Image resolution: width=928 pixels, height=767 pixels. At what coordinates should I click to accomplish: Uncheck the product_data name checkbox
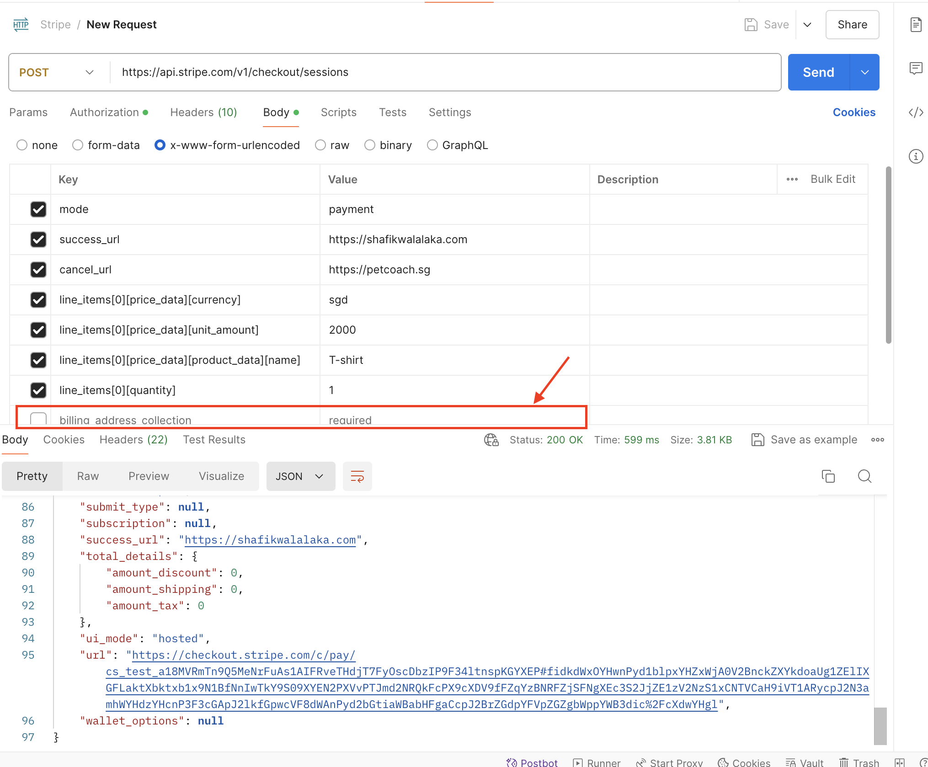point(38,360)
